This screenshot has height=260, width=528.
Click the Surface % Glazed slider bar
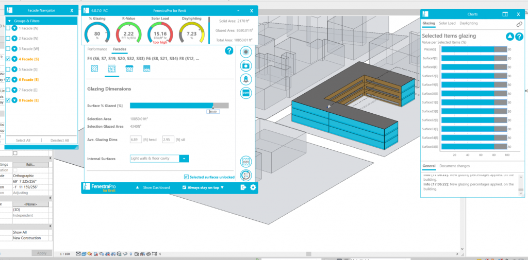[x=179, y=106]
